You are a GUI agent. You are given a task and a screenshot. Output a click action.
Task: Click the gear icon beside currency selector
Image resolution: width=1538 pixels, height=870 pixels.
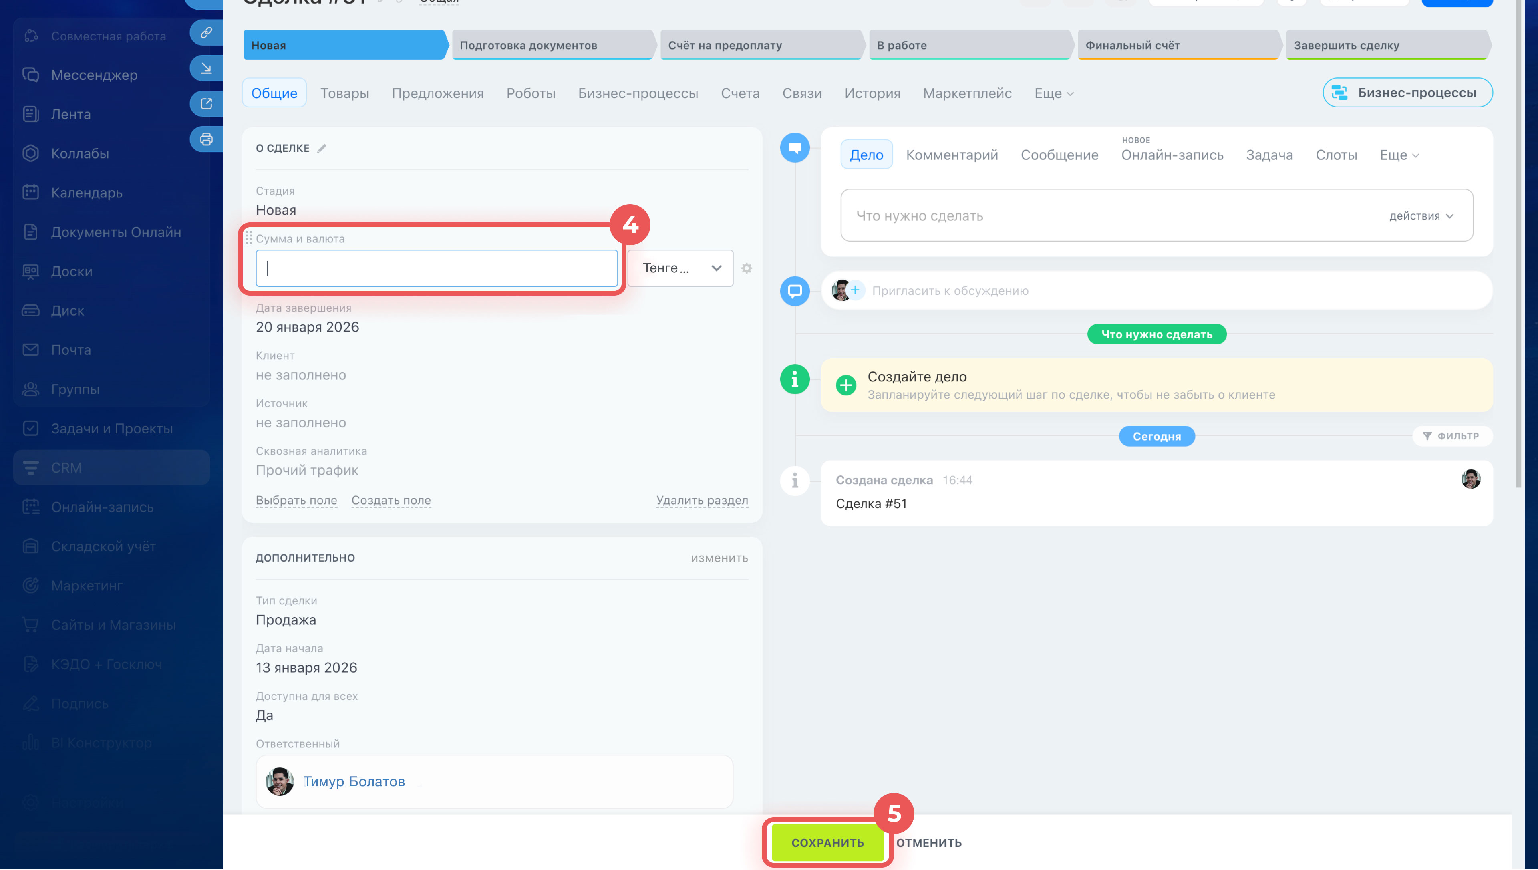(x=746, y=268)
